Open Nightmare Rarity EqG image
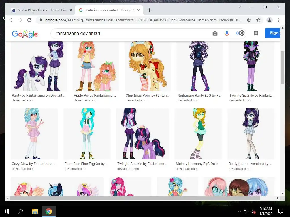Viewport: 290px width, 217px height. [x=199, y=66]
